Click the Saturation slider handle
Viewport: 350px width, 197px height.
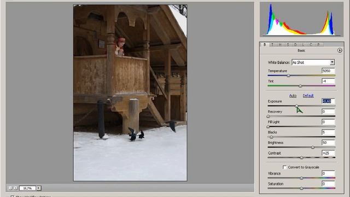point(301,188)
